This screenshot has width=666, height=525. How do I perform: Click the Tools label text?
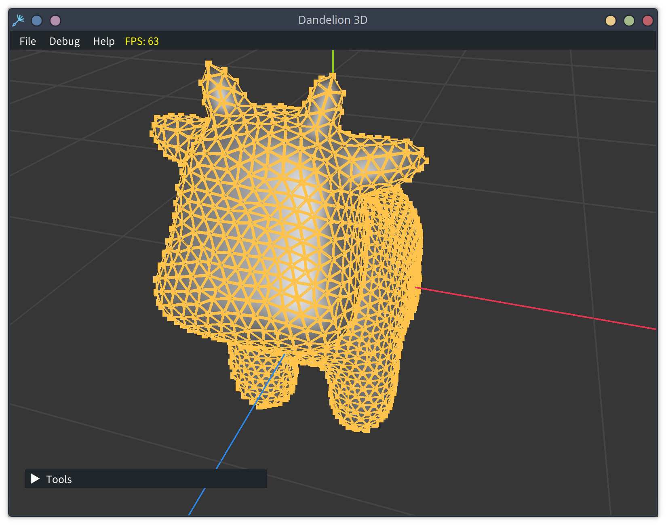tap(59, 479)
